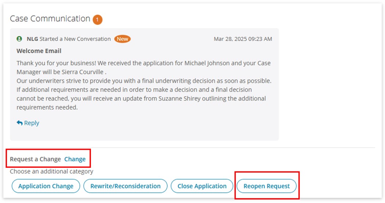Click the reply arrow icon
Image resolution: width=385 pixels, height=203 pixels.
[19, 123]
